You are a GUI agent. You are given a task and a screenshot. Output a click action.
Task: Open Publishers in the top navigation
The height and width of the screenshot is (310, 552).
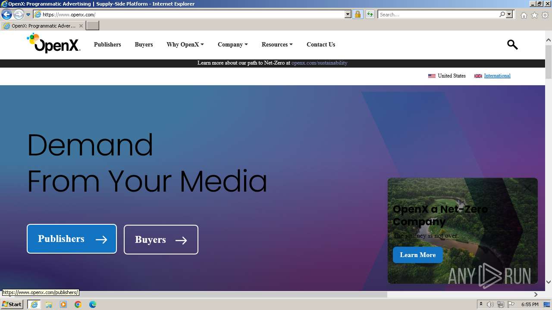pyautogui.click(x=107, y=44)
